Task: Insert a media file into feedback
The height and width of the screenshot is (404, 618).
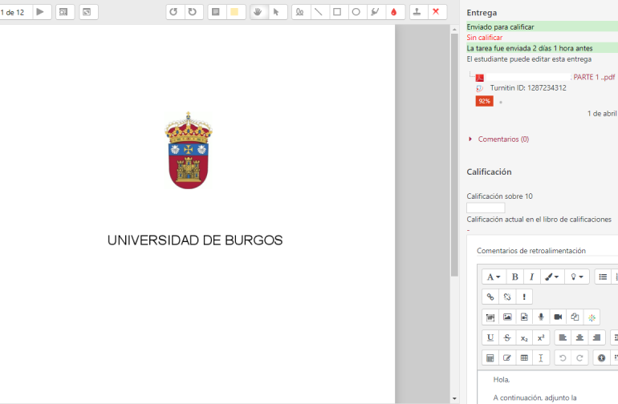Action: (x=524, y=317)
